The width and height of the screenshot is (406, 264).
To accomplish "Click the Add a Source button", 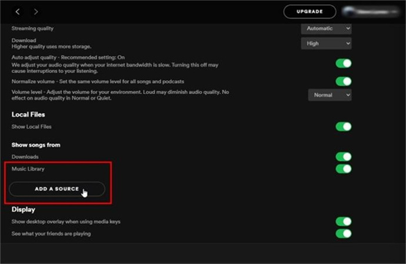I will [x=57, y=189].
